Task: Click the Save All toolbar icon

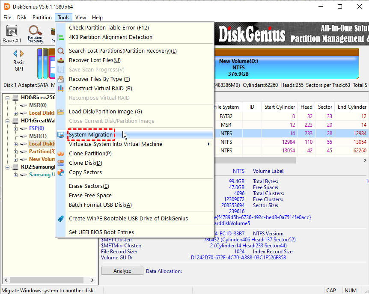Action: click(x=12, y=34)
